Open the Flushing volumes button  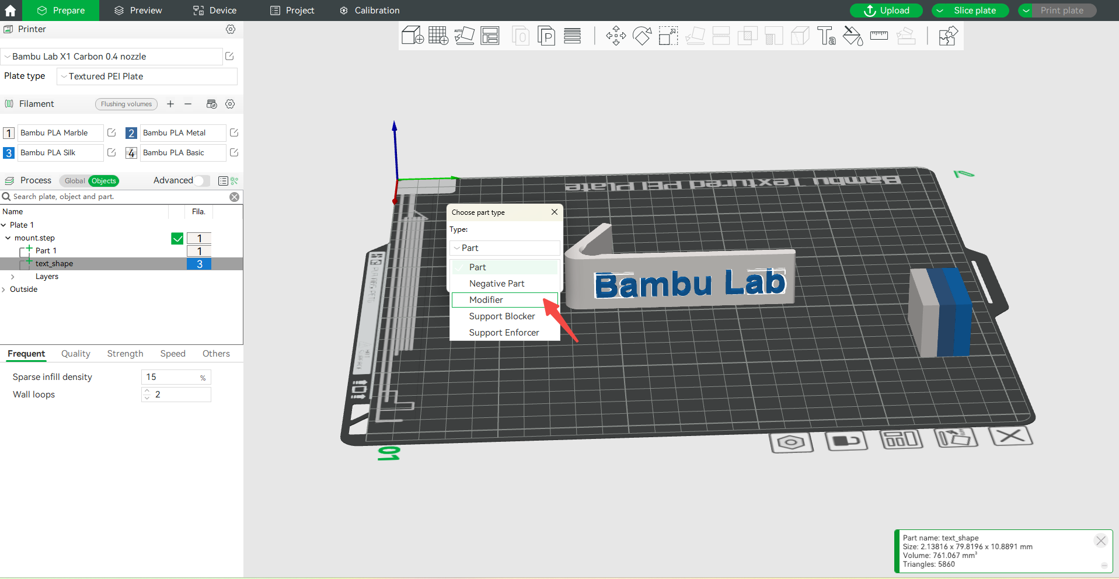tap(126, 104)
